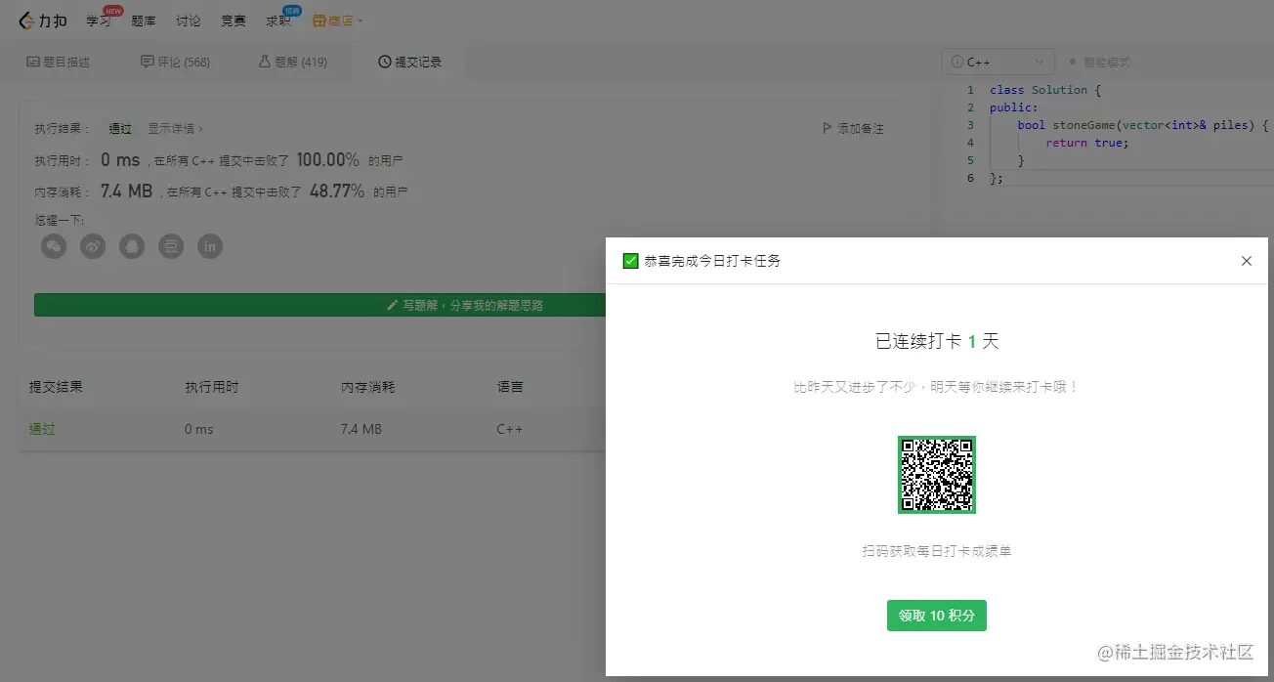Viewport: 1274px width, 682px height.
Task: Close the 打卡任务 dialog
Action: 1246,261
